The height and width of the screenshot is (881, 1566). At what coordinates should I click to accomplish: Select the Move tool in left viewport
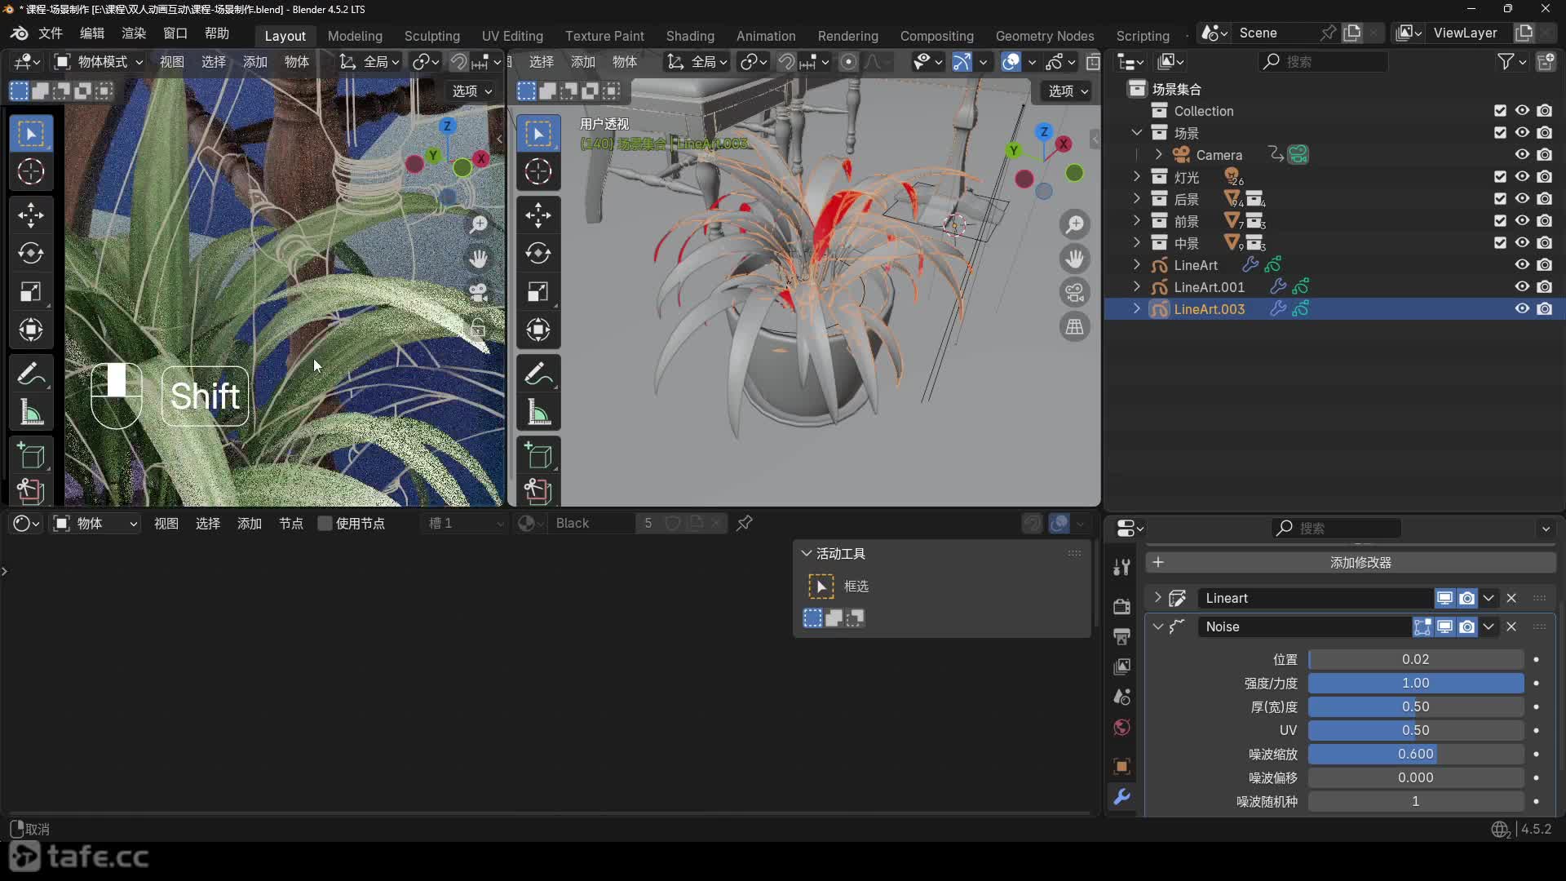coord(31,215)
